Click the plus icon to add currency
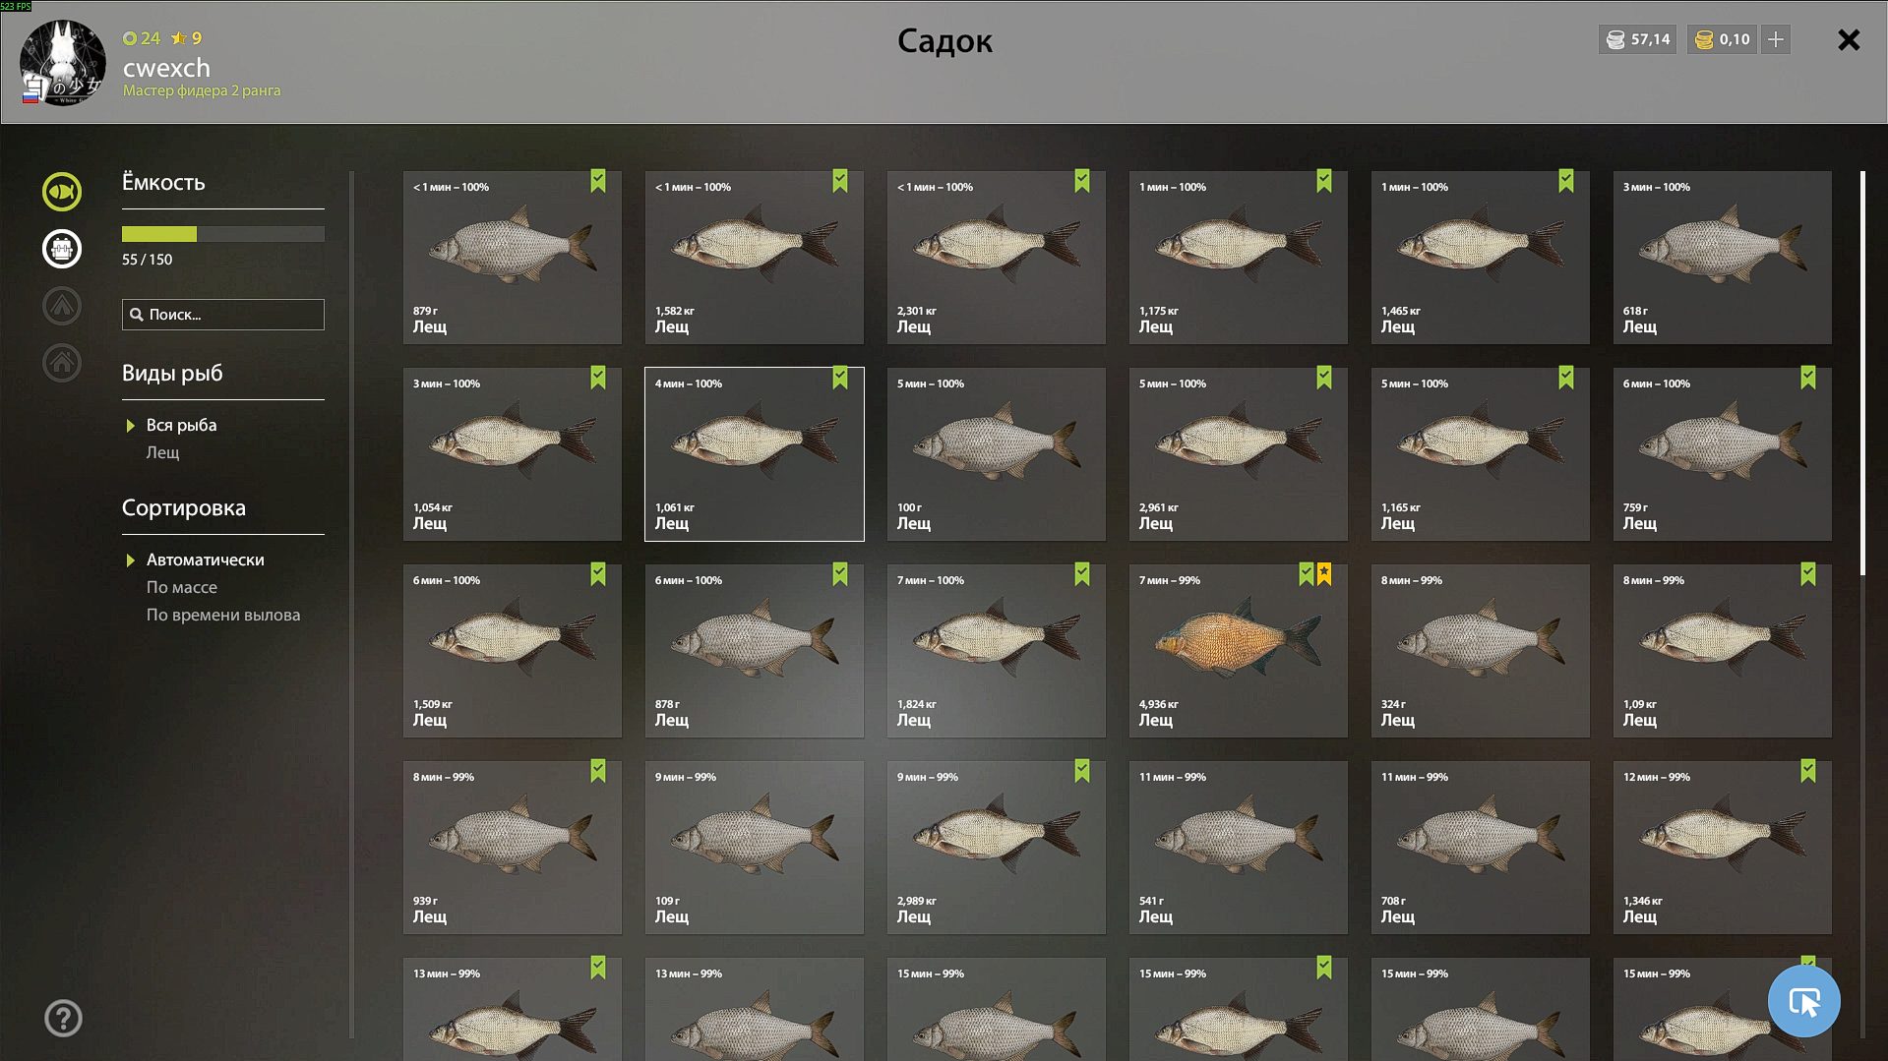The image size is (1888, 1061). coord(1776,39)
